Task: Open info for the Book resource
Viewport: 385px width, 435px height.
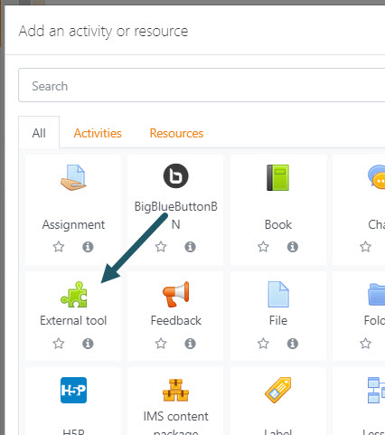Action: click(x=293, y=247)
